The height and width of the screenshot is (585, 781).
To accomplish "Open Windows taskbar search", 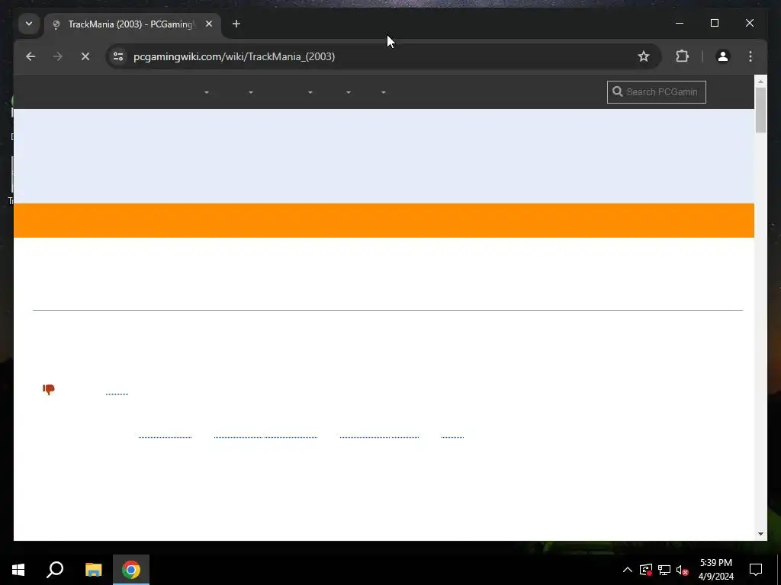I will [55, 570].
